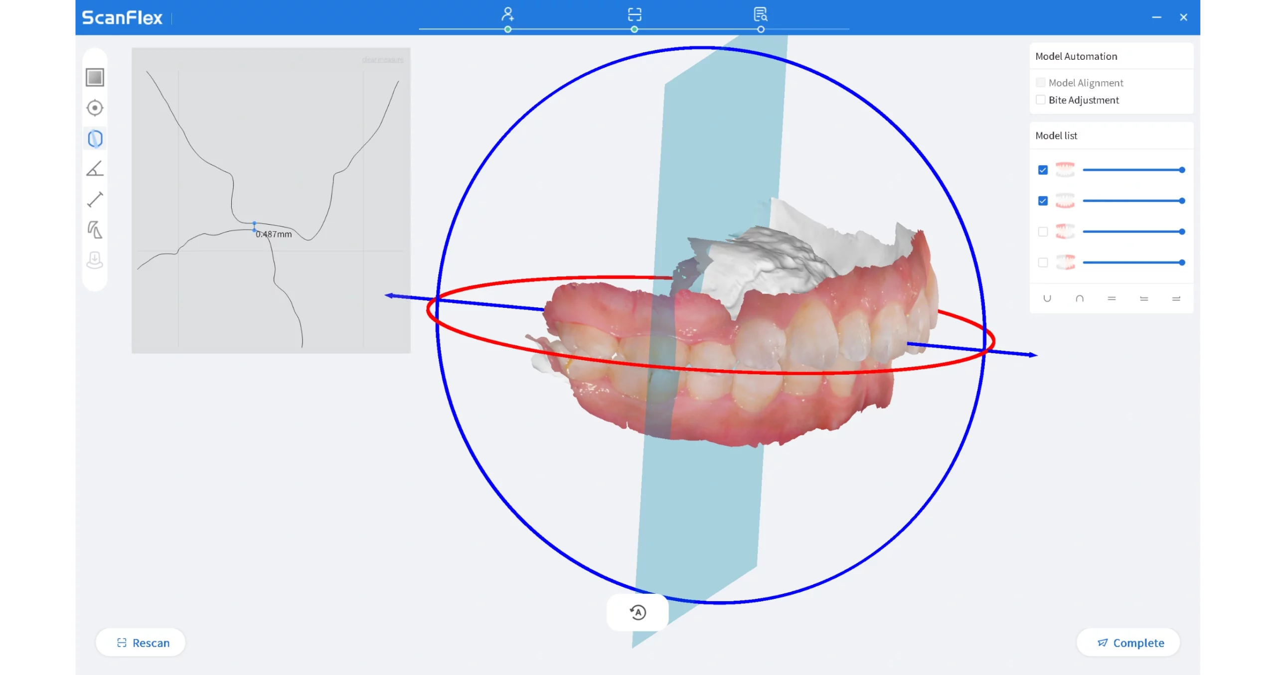This screenshot has height=675, width=1276.
Task: Click the third row bite model thumbnail
Action: coord(1065,232)
